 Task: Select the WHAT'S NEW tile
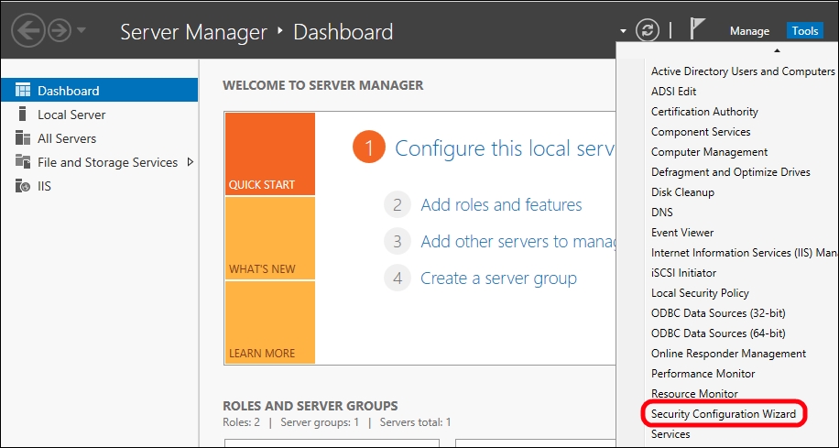click(x=269, y=238)
